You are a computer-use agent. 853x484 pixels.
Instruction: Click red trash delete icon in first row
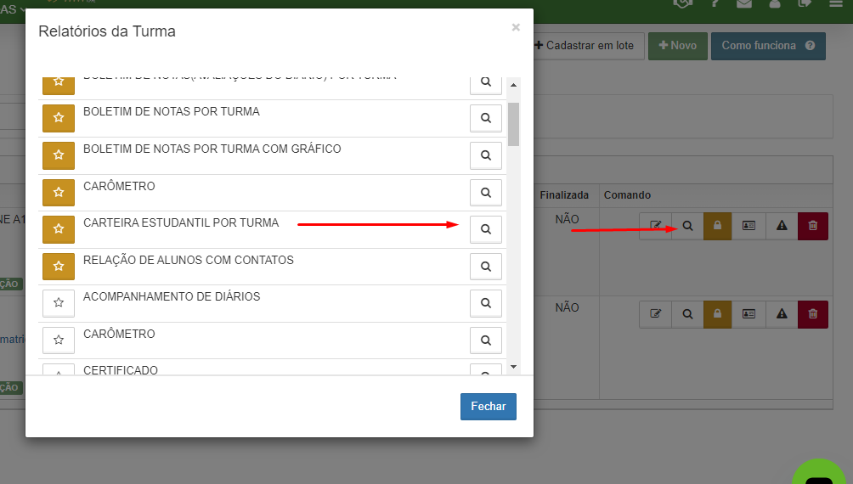(813, 226)
